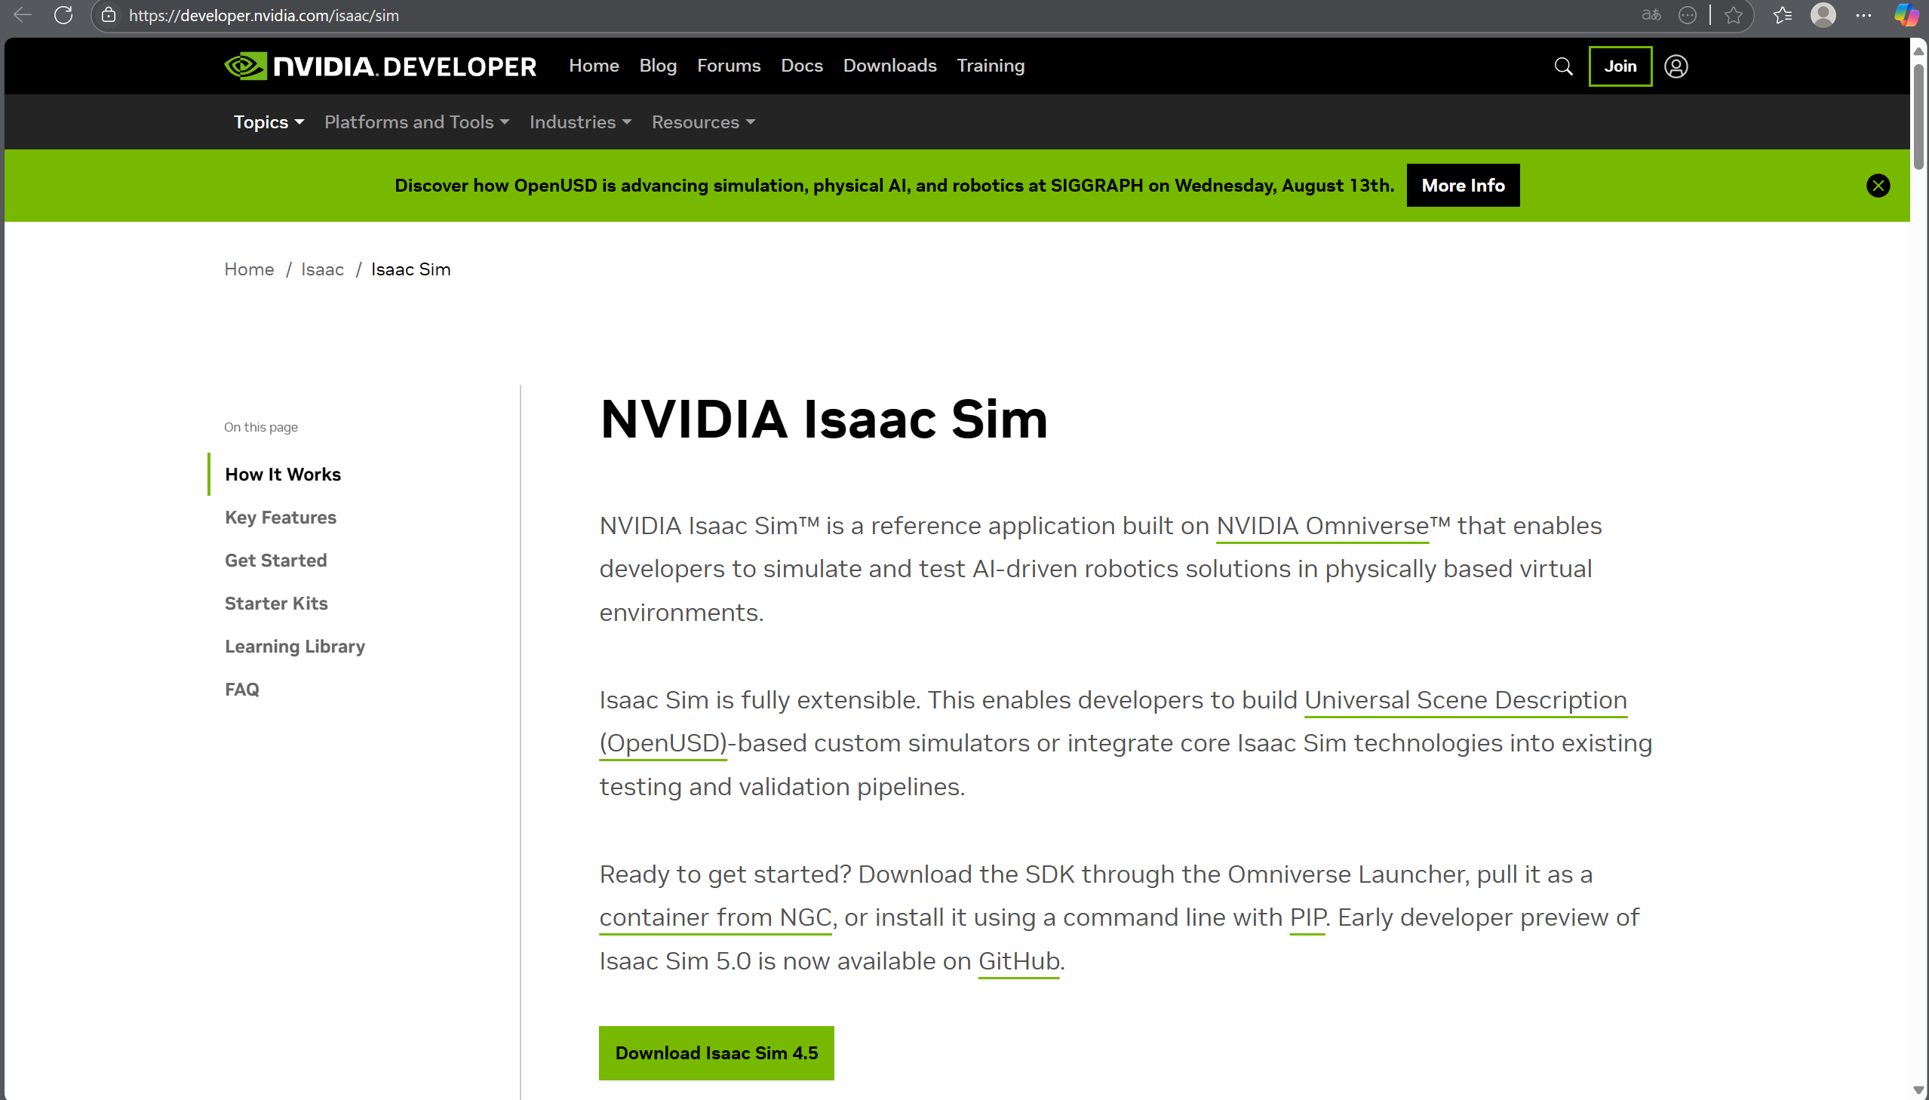The width and height of the screenshot is (1929, 1100).
Task: Add page to favorites star icon
Action: [x=1734, y=15]
